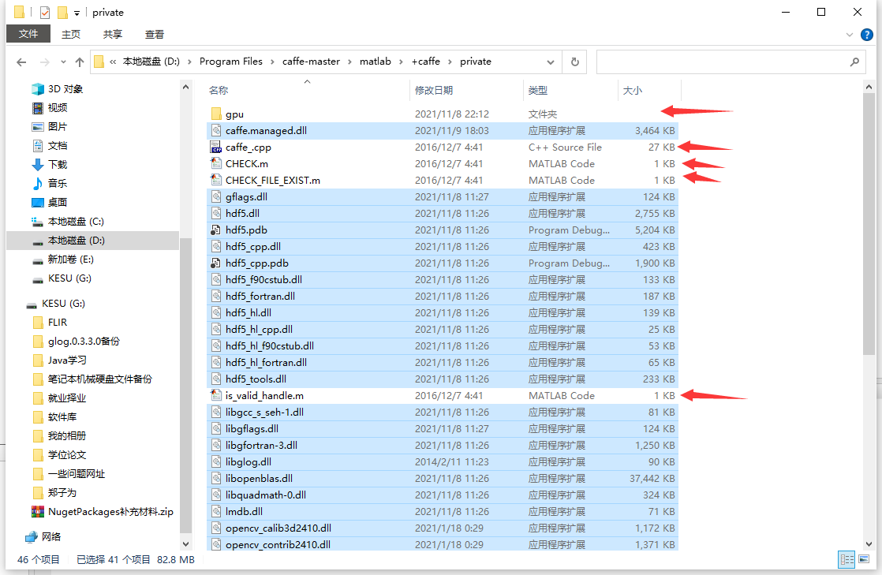Open the address bar history dropdown

tap(550, 62)
